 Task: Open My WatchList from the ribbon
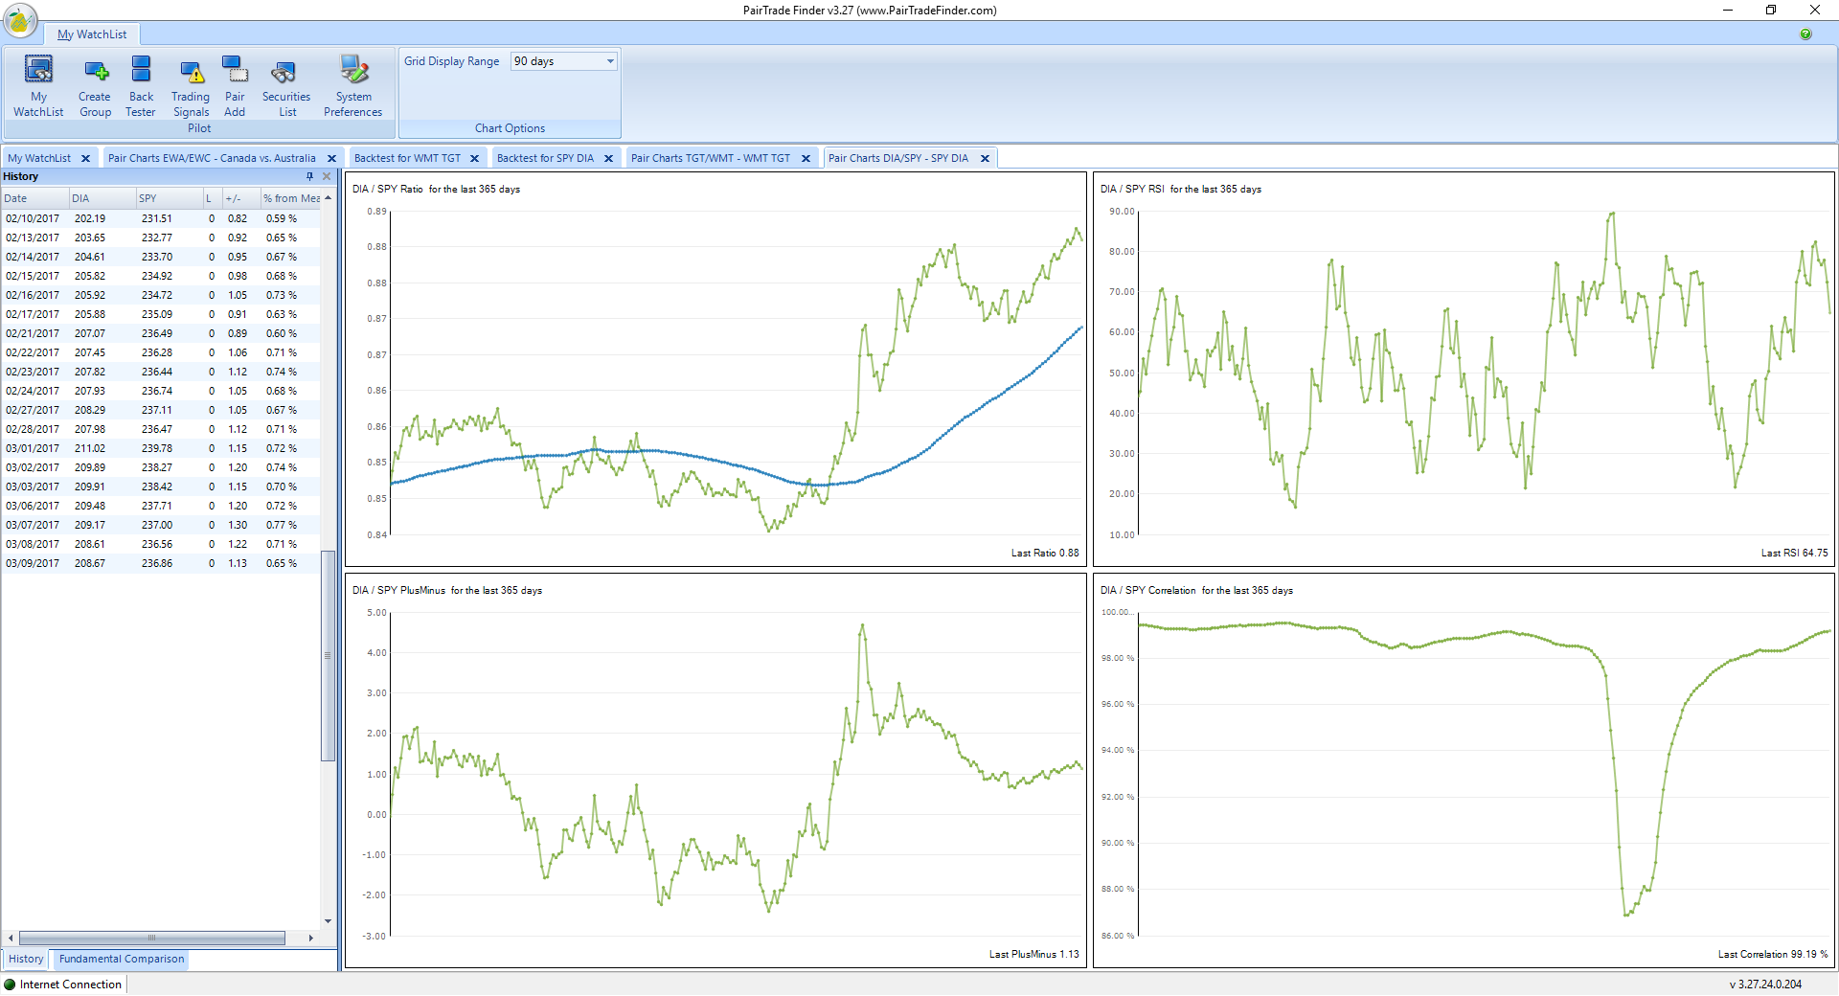pos(38,85)
